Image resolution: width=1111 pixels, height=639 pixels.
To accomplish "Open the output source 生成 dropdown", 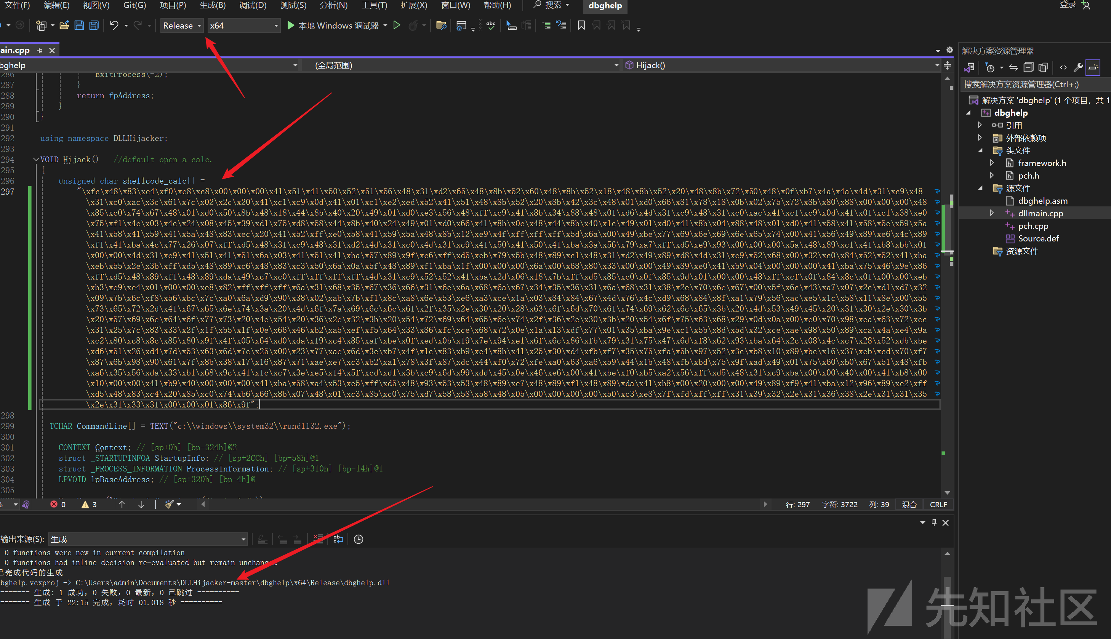I will pos(148,539).
